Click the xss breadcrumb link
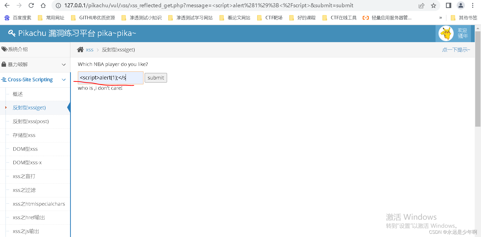 pos(90,50)
